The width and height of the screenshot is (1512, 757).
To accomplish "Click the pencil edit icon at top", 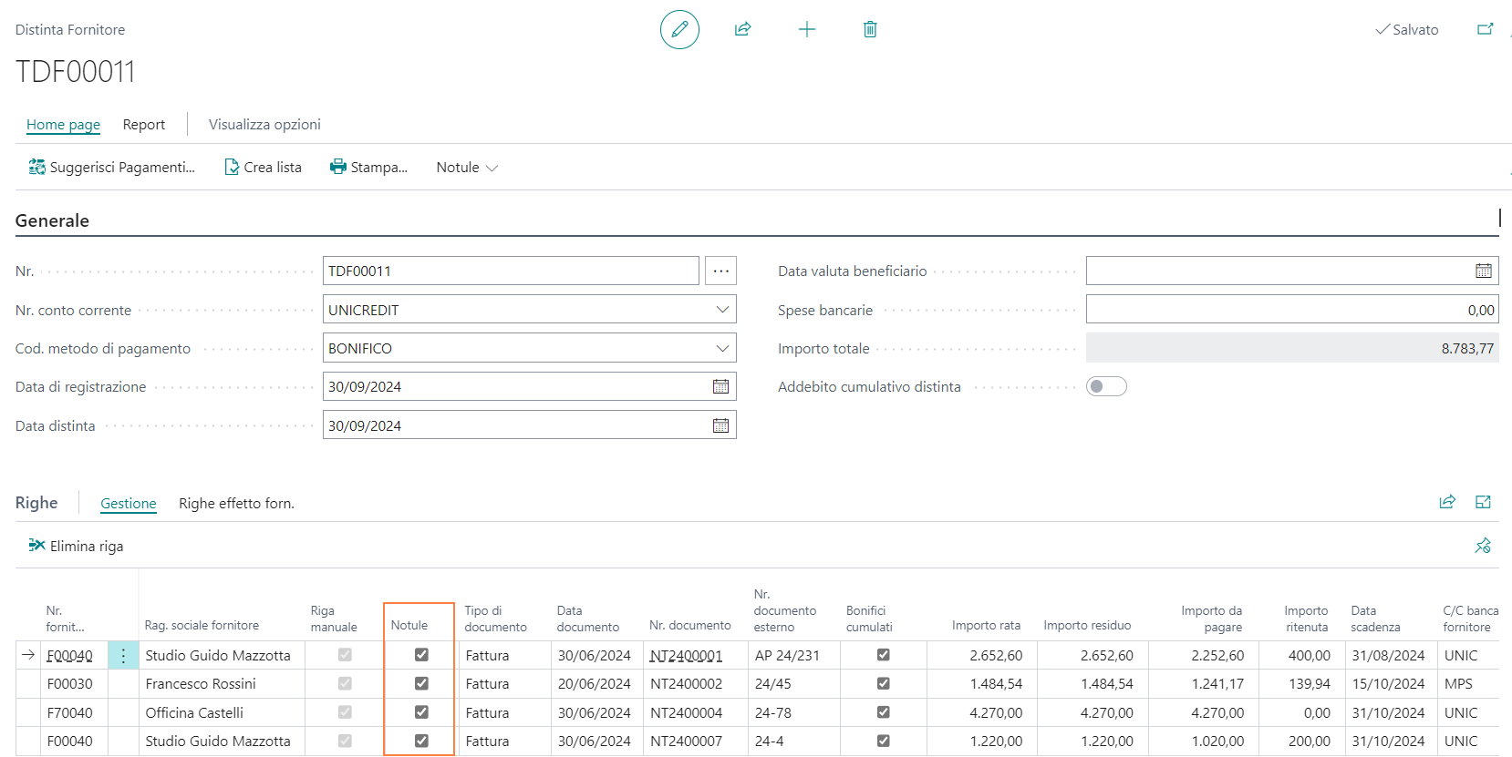I will coord(679,30).
